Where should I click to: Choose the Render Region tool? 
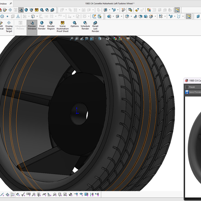51,26
